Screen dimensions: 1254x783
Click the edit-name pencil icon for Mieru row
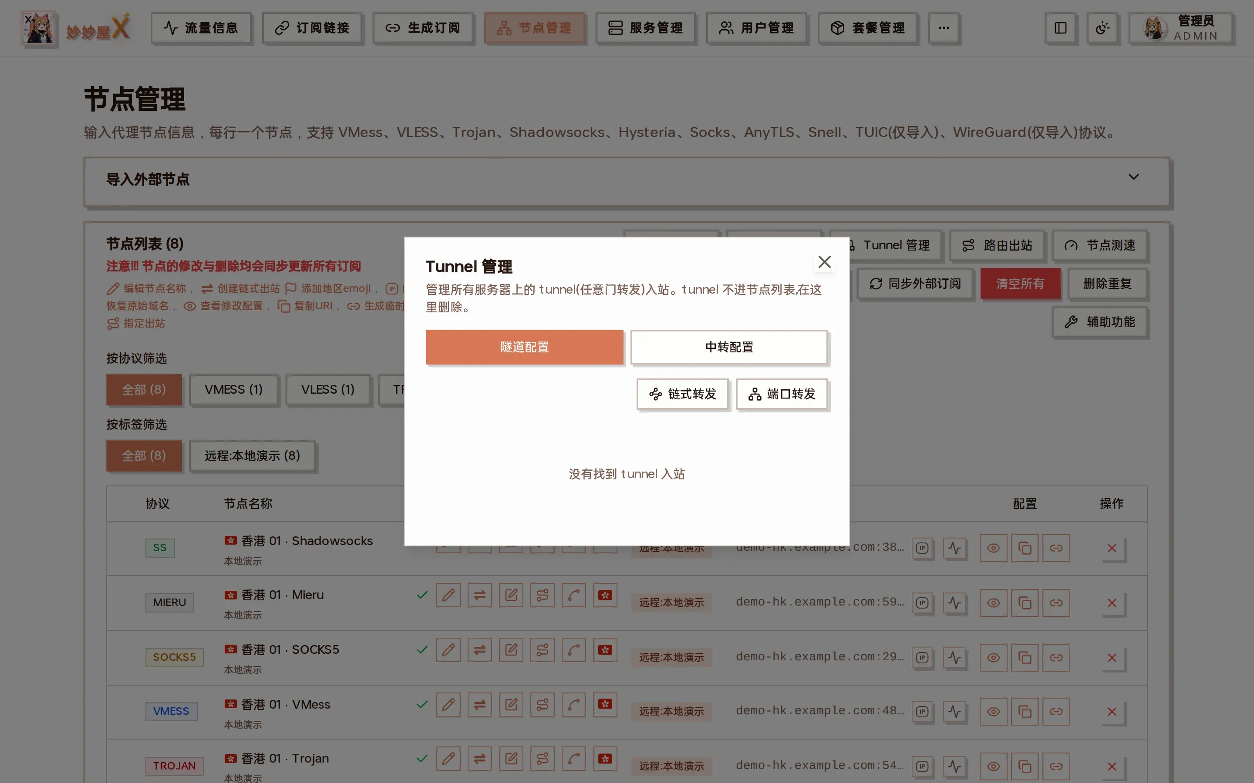(448, 595)
